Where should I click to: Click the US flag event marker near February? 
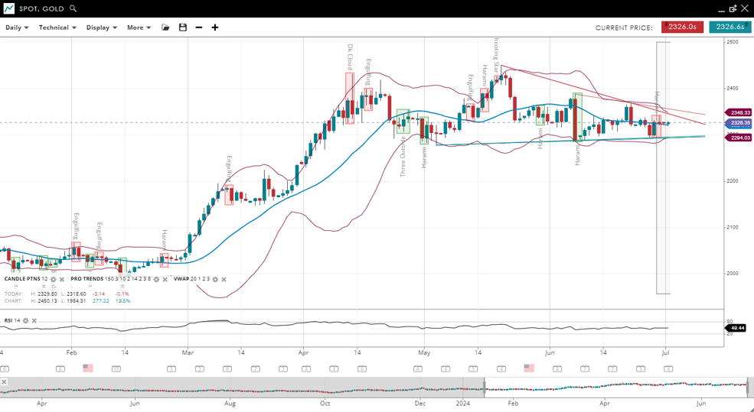click(x=88, y=368)
